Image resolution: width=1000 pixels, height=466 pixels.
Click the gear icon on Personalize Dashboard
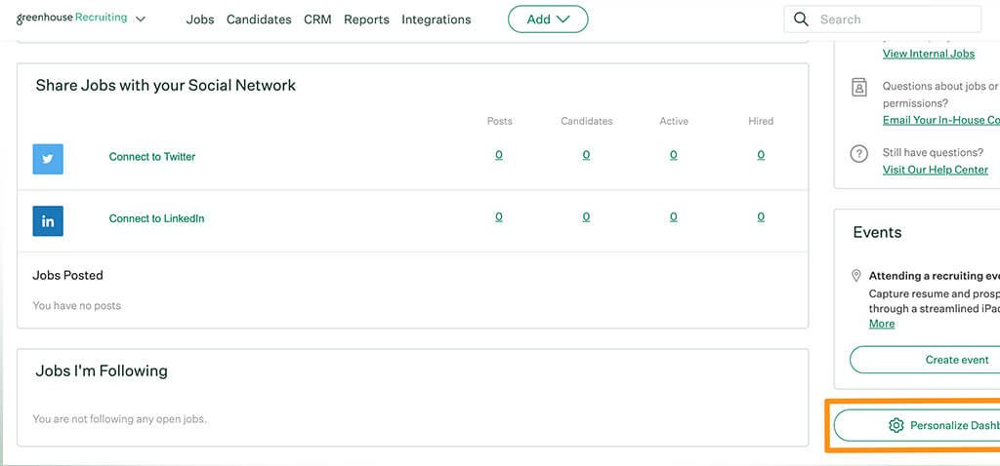tap(896, 425)
